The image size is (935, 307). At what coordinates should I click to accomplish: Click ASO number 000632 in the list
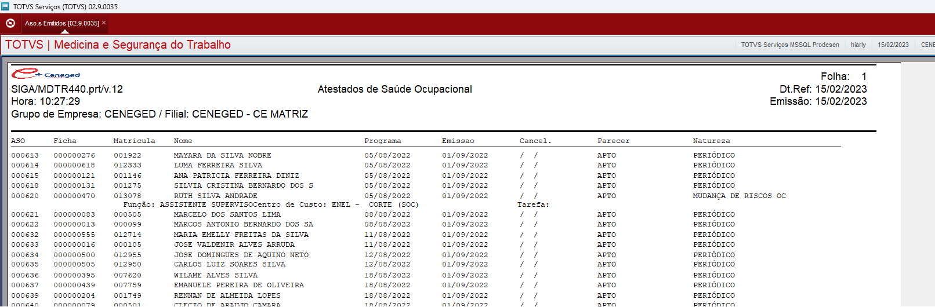(25, 235)
